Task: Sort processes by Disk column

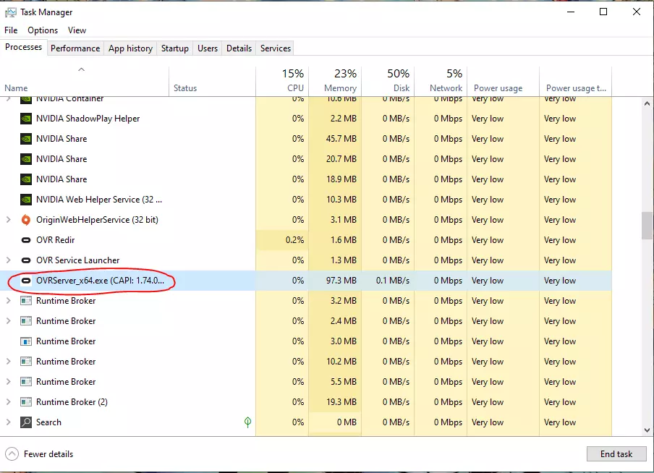Action: point(388,81)
